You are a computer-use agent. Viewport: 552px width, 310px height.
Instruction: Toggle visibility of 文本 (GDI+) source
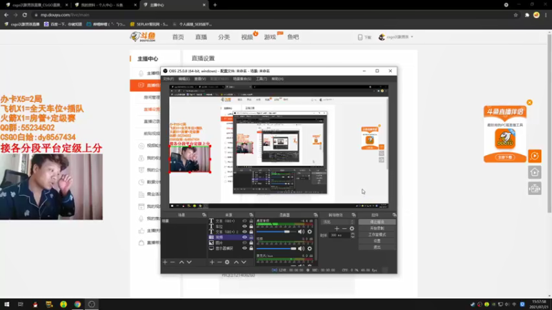[245, 221]
